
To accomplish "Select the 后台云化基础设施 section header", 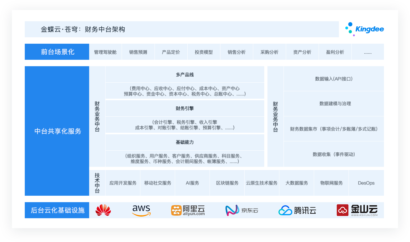I will [57, 210].
